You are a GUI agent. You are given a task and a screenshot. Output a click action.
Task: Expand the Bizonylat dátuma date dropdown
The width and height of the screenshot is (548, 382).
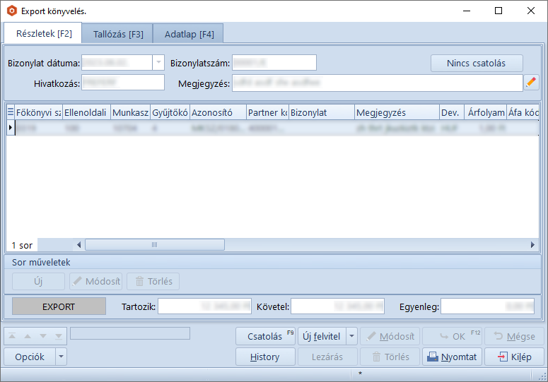[x=158, y=63]
